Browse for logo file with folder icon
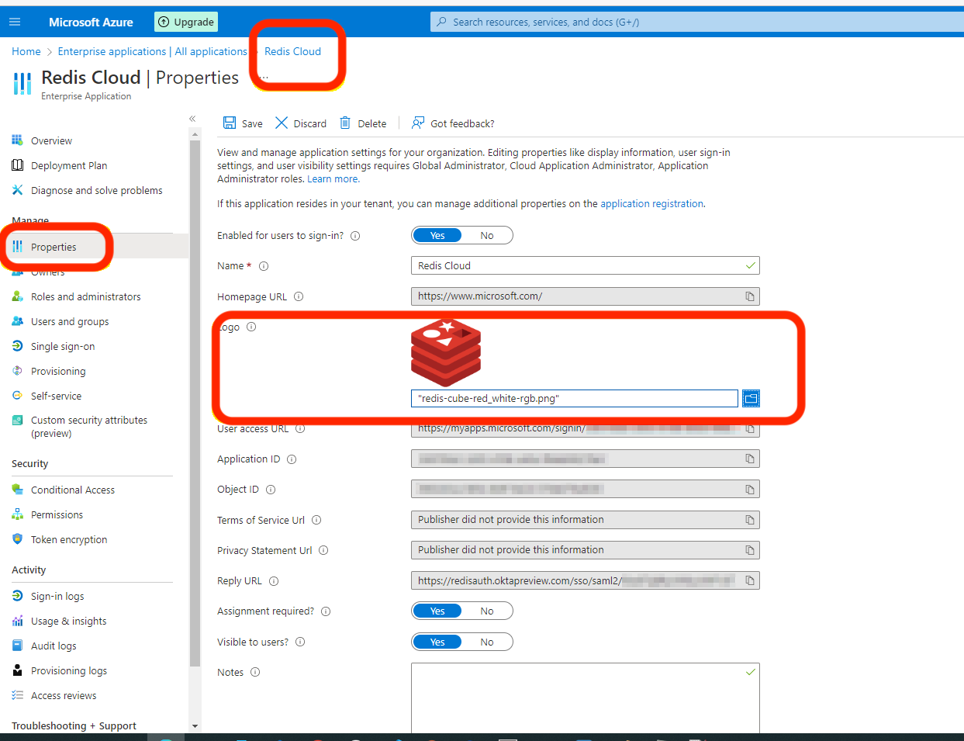 point(750,398)
